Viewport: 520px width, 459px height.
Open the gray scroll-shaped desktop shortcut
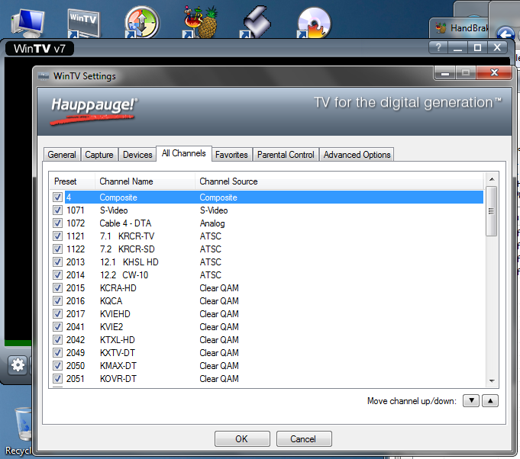256,22
